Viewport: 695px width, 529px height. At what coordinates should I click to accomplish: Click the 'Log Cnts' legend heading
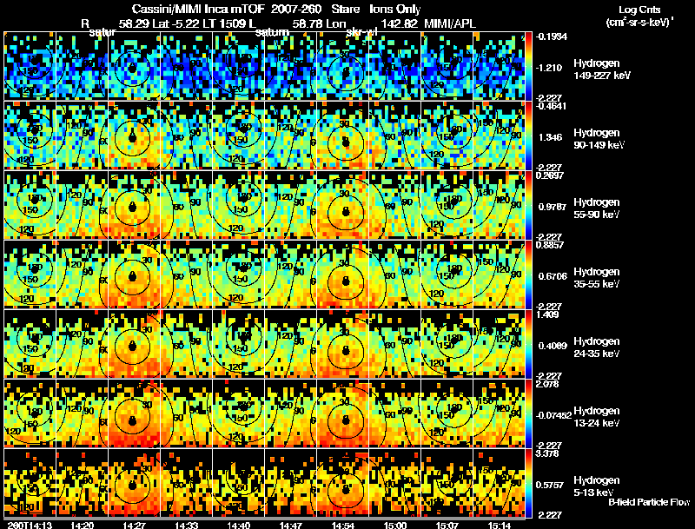point(639,10)
